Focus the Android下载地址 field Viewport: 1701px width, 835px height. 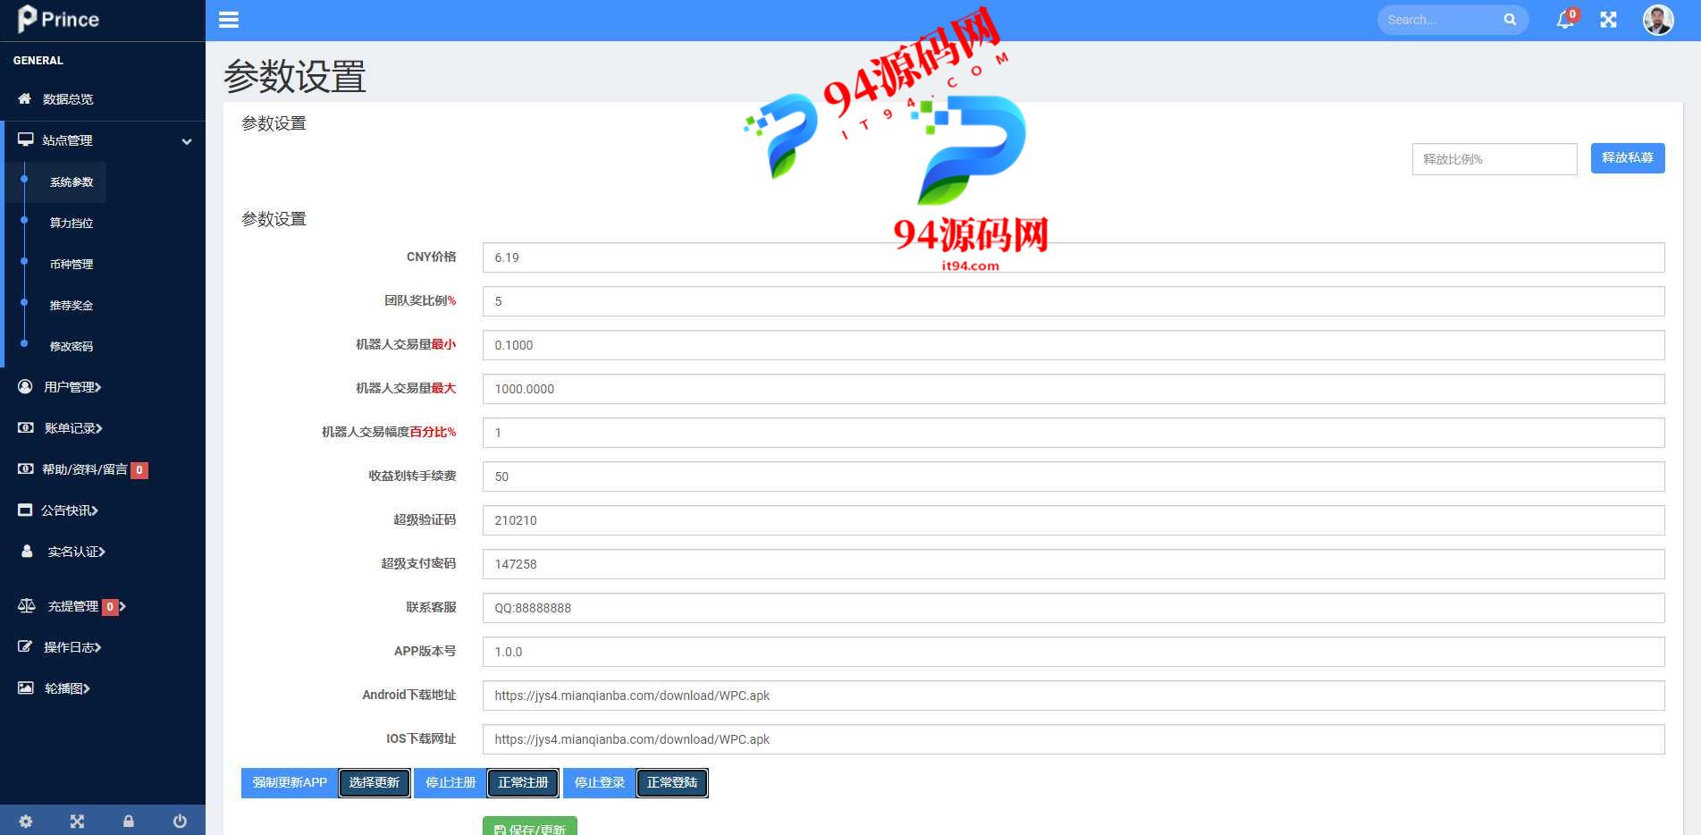(1074, 696)
